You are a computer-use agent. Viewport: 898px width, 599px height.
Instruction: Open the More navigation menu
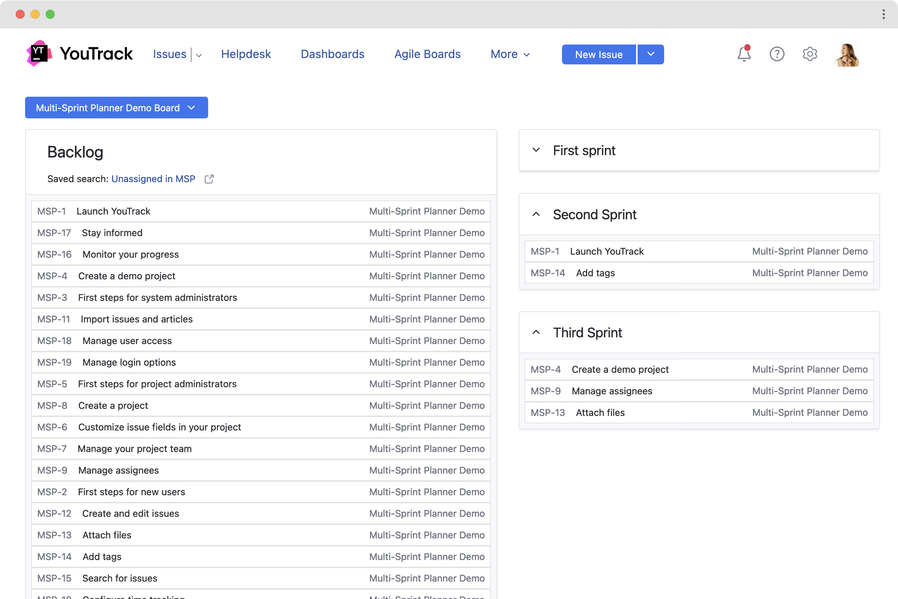(x=510, y=54)
